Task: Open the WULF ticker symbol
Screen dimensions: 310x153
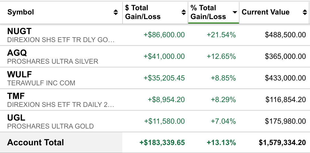Action: coord(19,74)
